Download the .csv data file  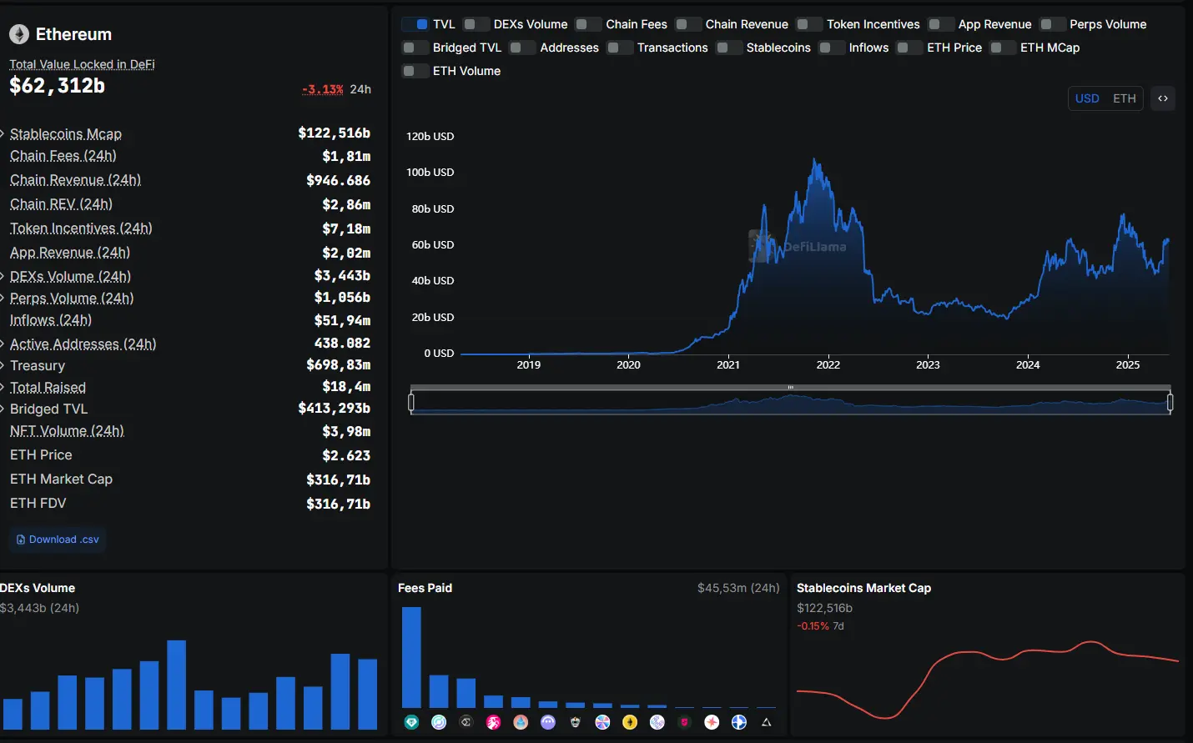pyautogui.click(x=58, y=540)
